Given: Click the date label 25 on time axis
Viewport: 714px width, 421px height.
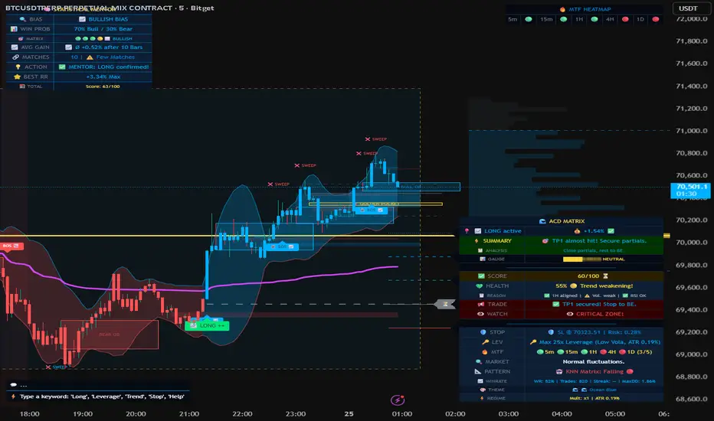Looking at the screenshot, I should 349,413.
